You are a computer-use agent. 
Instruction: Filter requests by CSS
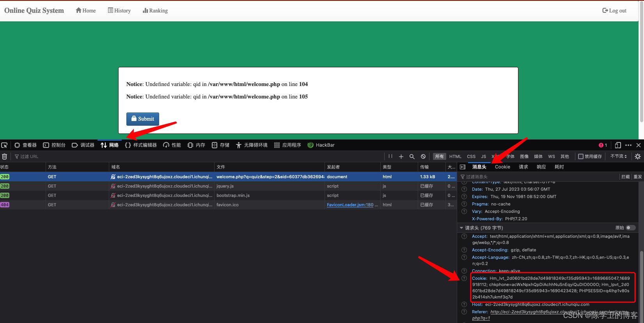click(x=471, y=156)
